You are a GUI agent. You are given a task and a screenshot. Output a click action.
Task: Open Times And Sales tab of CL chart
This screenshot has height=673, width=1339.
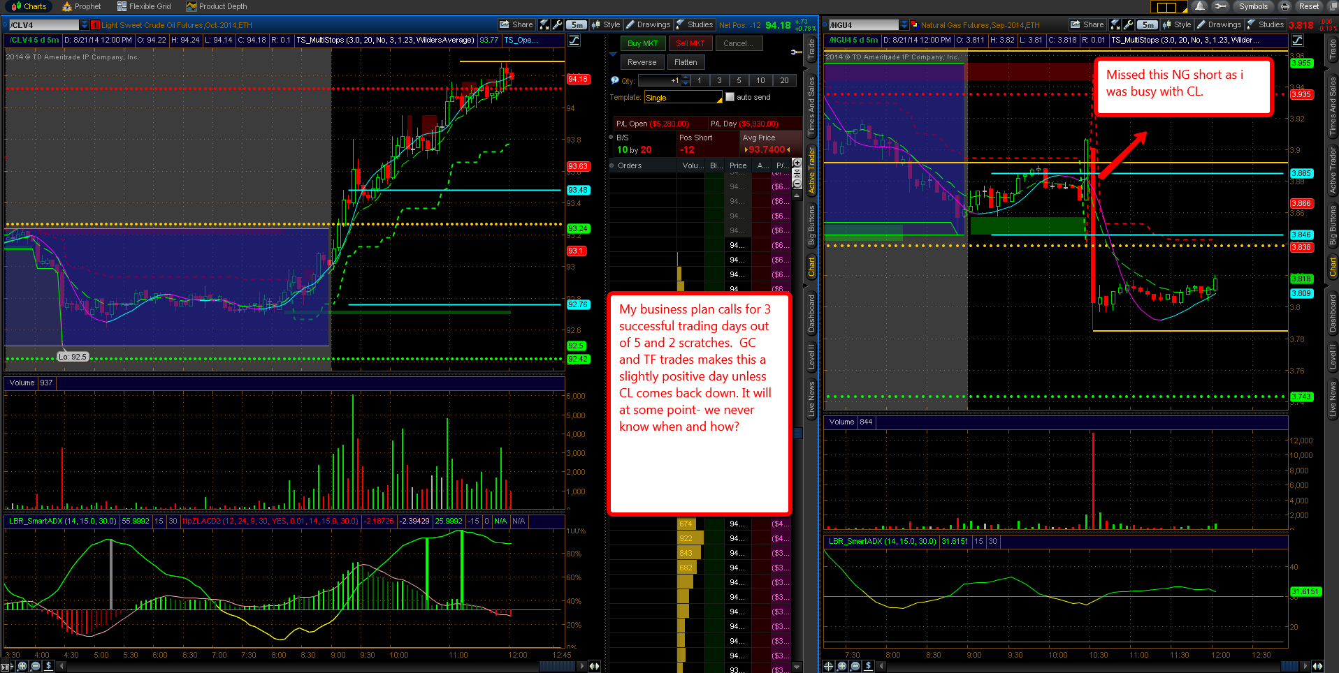pos(811,107)
